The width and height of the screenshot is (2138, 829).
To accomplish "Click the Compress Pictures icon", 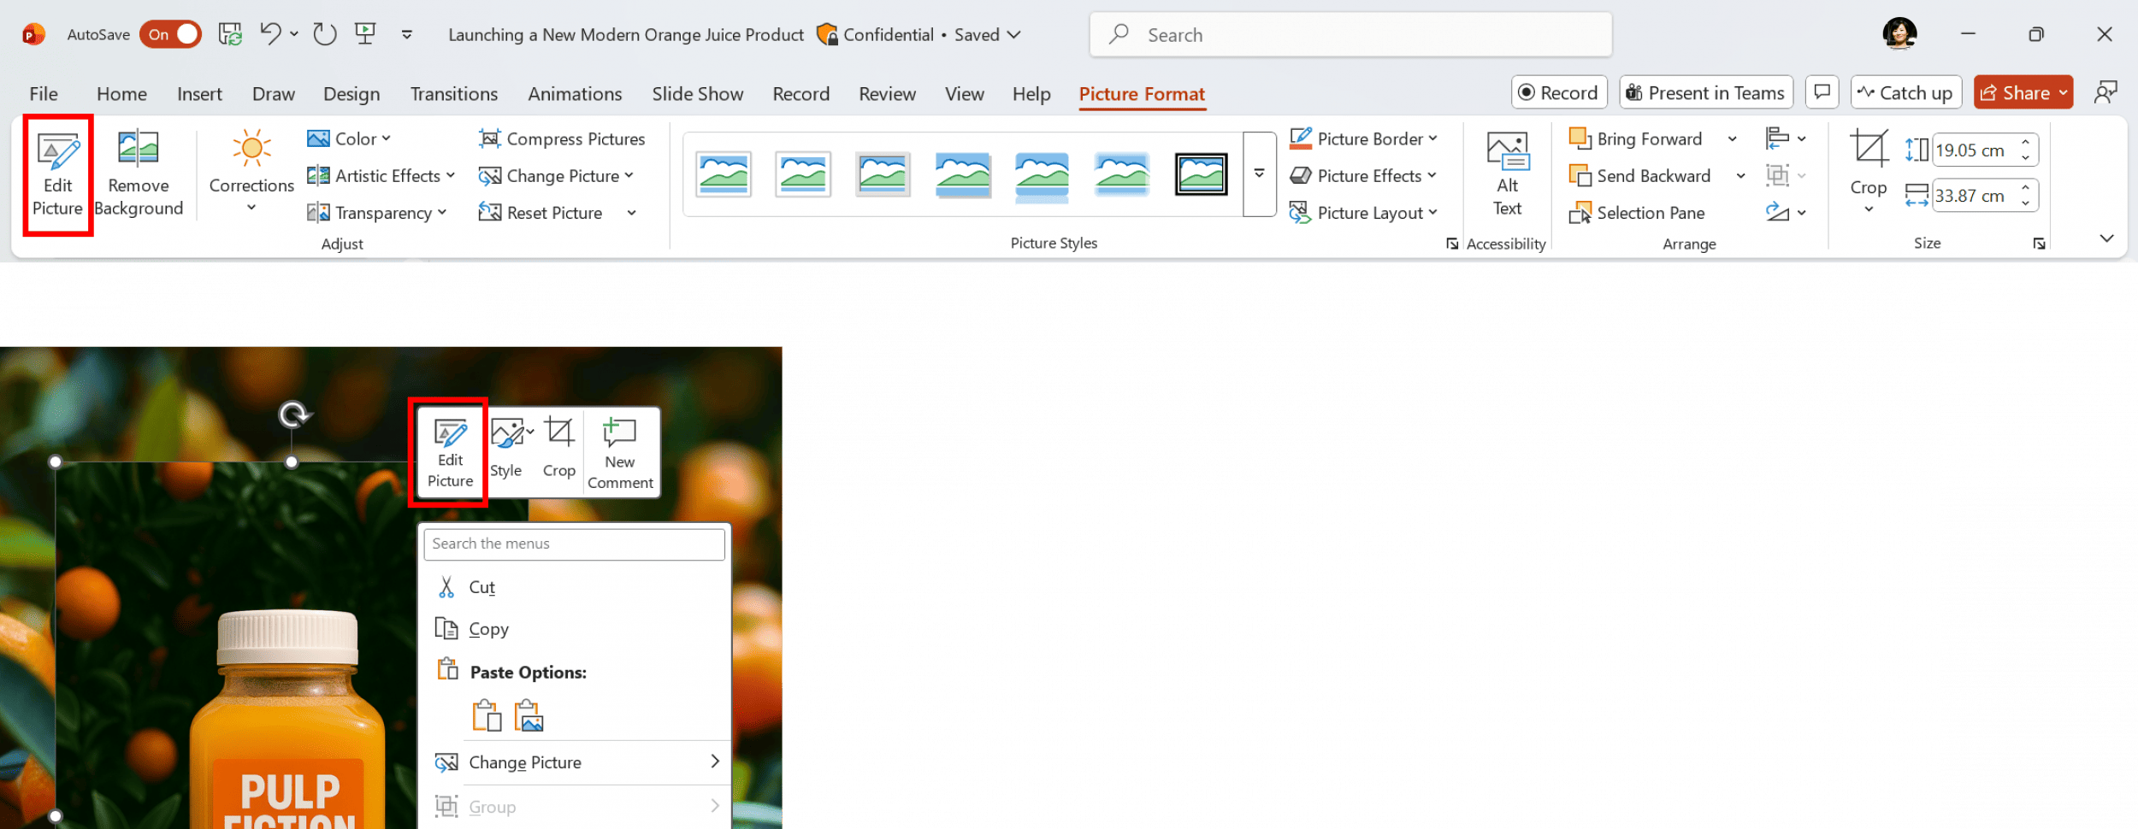I will click(x=490, y=138).
